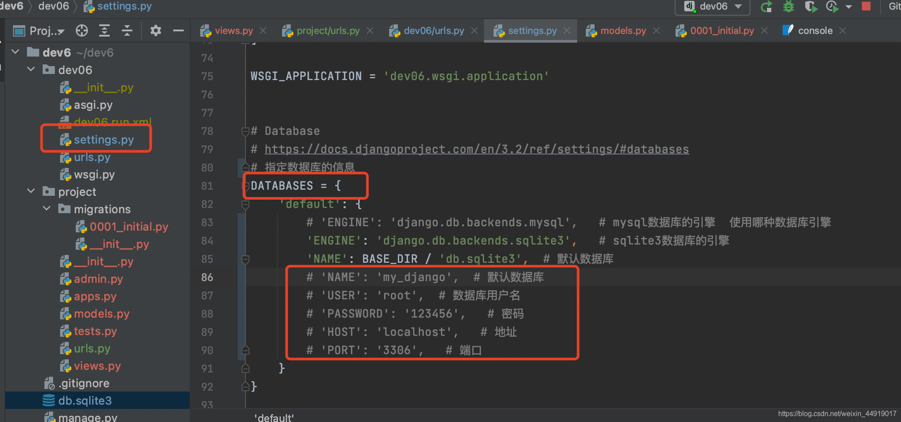901x422 pixels.
Task: Switch to the models.py tab
Action: pos(623,30)
